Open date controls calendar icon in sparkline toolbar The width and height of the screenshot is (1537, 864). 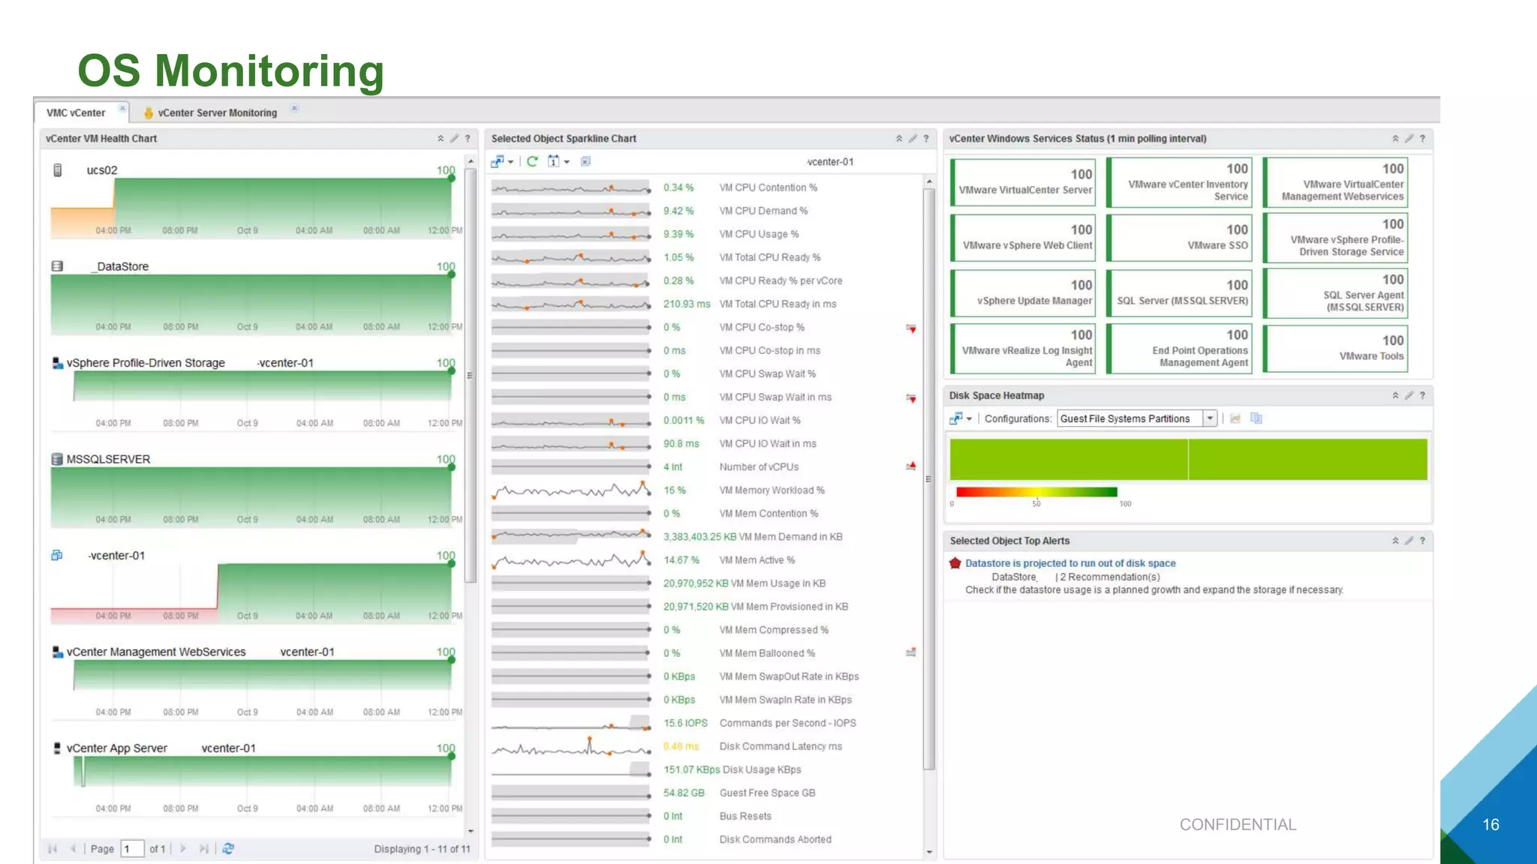tap(553, 161)
